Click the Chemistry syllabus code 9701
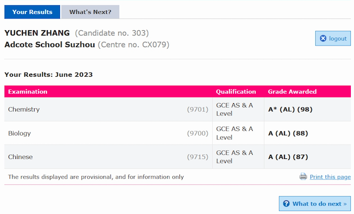 point(197,110)
